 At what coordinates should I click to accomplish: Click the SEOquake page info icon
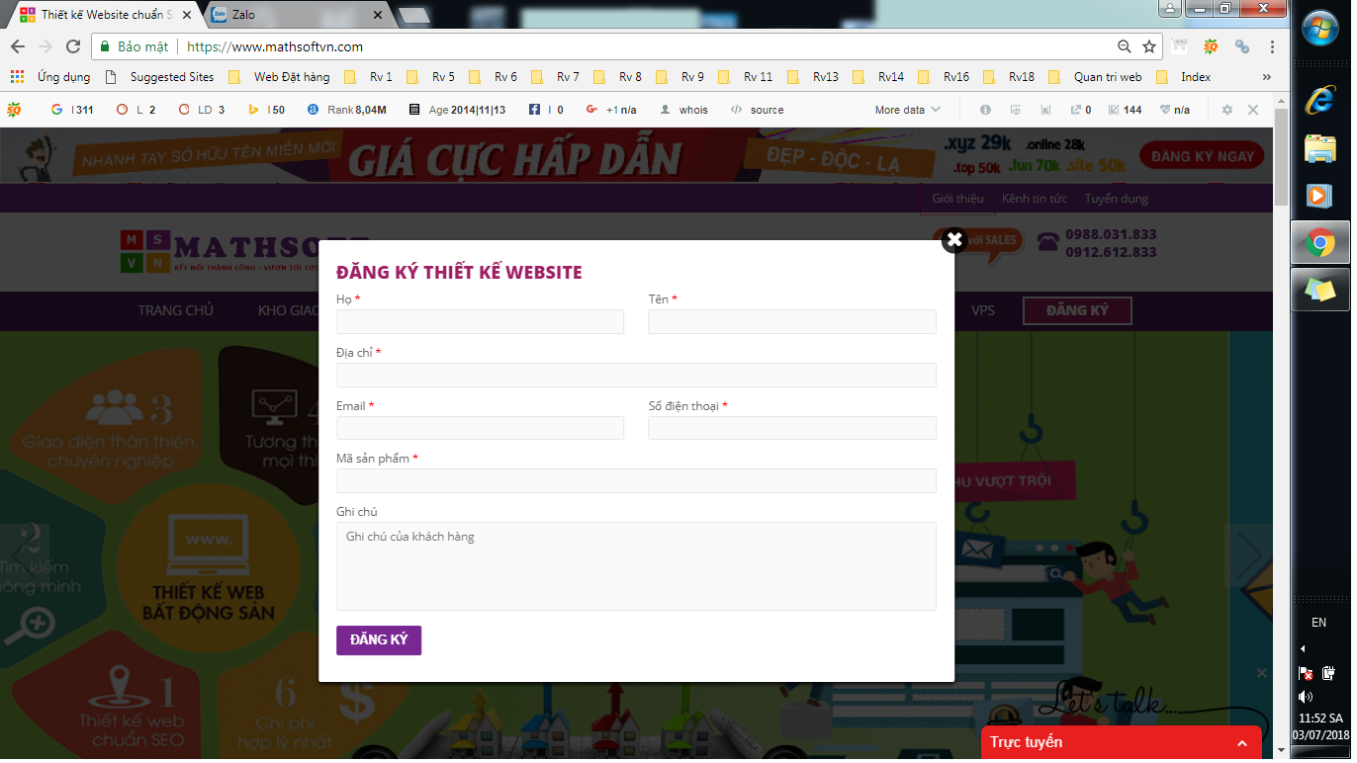[985, 110]
